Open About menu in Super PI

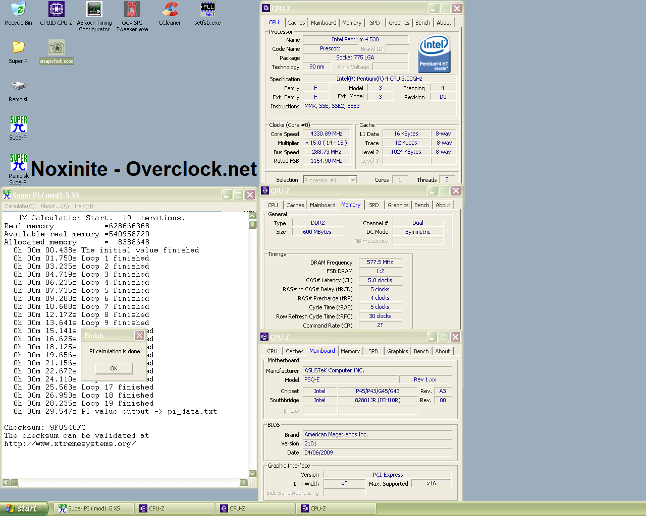click(55, 206)
